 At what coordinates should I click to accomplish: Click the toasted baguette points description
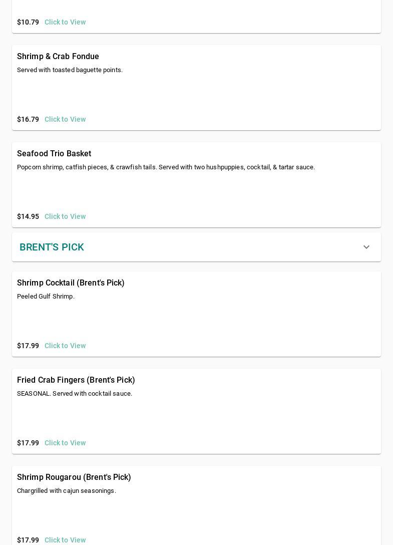click(x=70, y=70)
